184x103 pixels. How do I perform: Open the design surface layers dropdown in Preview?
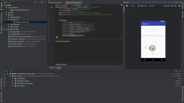coord(128,6)
